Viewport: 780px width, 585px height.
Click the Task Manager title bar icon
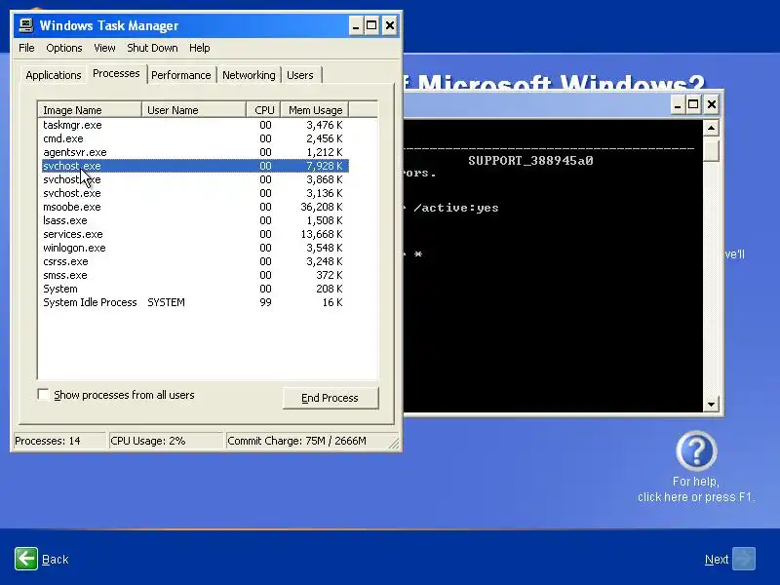tap(26, 25)
